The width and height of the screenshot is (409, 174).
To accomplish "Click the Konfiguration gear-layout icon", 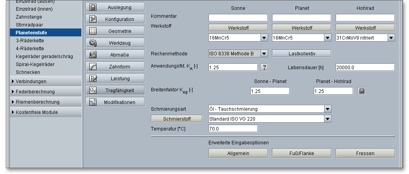I will click(x=93, y=19).
